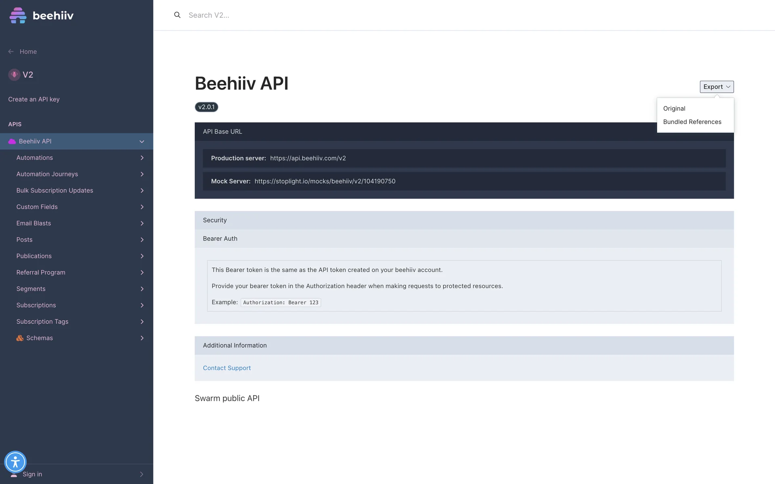Click the back arrow beside Home
The width and height of the screenshot is (775, 484).
[x=11, y=52]
